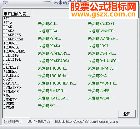The width and height of the screenshot is (140, 129).
Task: Click the result text 未发现PEAKBARSA...
Action: click(55, 61)
